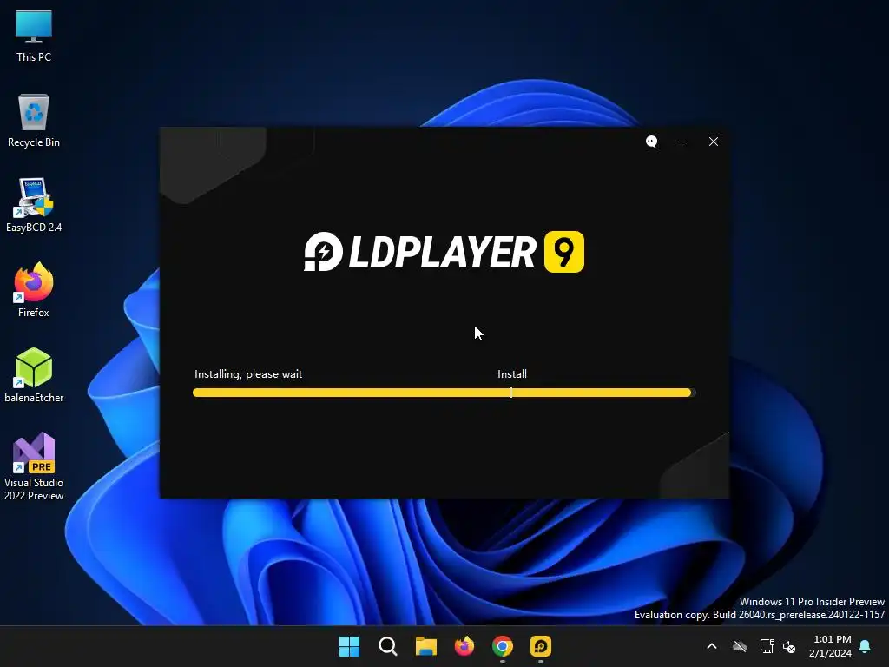Image resolution: width=889 pixels, height=667 pixels.
Task: Open the Windows Start menu
Action: (349, 646)
